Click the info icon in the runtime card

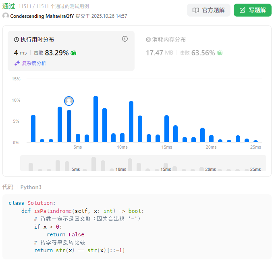[125, 39]
